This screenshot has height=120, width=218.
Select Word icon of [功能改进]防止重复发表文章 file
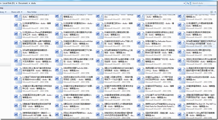pos(100,35)
